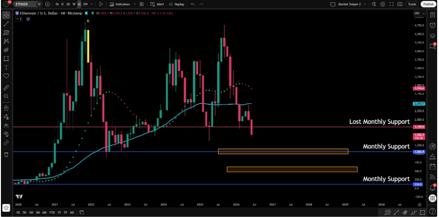Image resolution: width=439 pixels, height=217 pixels.
Task: Open the chart patterns tool group
Action: [x=6, y=41]
